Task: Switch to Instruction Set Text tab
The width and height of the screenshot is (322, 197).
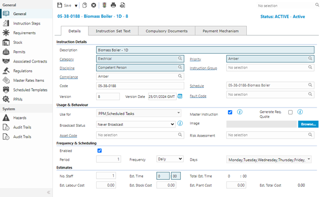Action: tap(113, 31)
